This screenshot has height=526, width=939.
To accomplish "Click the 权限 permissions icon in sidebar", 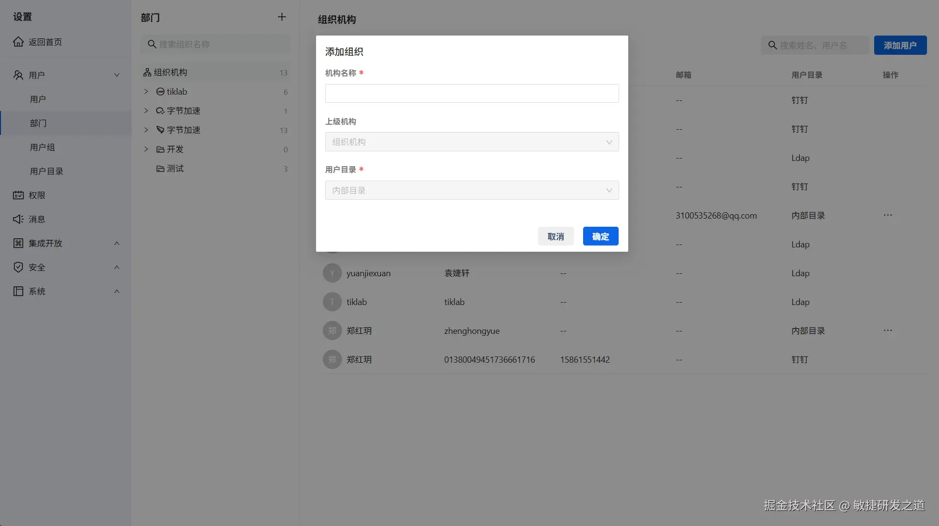I will pos(18,195).
